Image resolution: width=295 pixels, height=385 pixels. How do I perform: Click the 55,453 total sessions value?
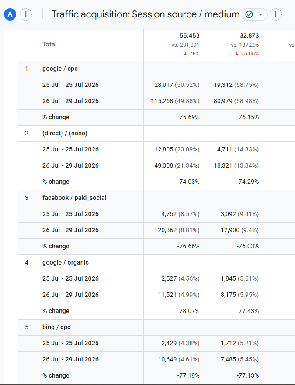click(x=190, y=36)
